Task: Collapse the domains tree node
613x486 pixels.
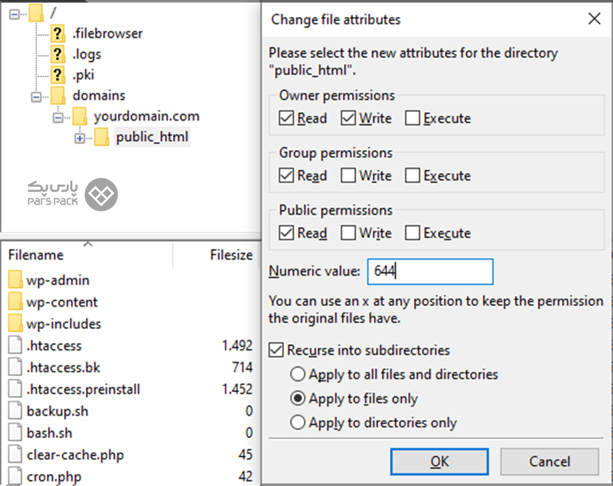Action: click(35, 96)
